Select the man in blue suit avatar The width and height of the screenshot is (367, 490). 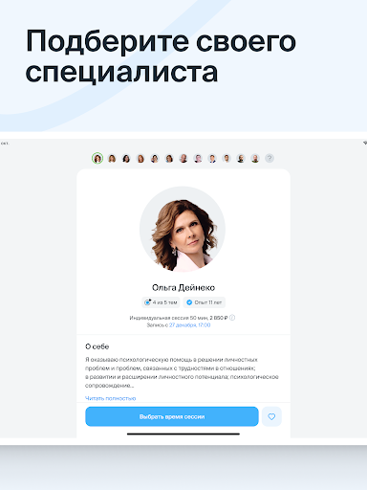tap(212, 158)
